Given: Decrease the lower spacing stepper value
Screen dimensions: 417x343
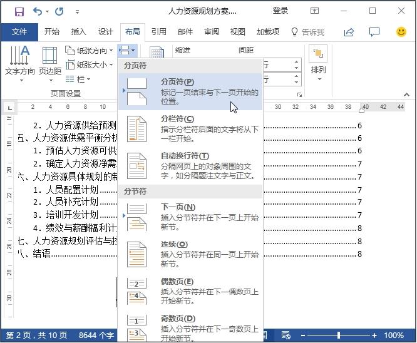Looking at the screenshot, I should (x=296, y=82).
